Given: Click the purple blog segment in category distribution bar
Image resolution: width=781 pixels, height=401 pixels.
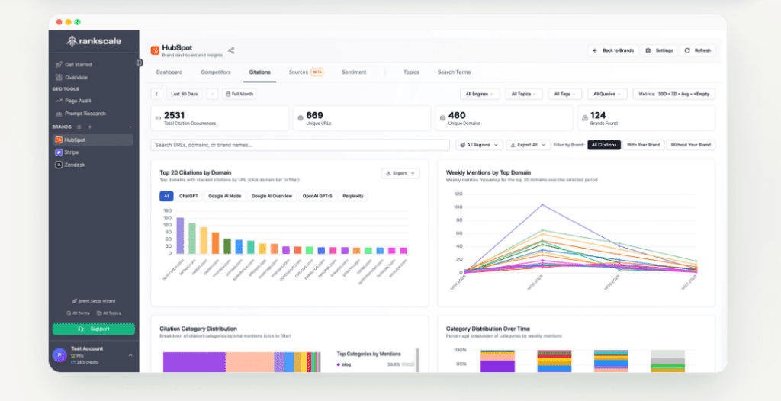Looking at the screenshot, I should 194,362.
